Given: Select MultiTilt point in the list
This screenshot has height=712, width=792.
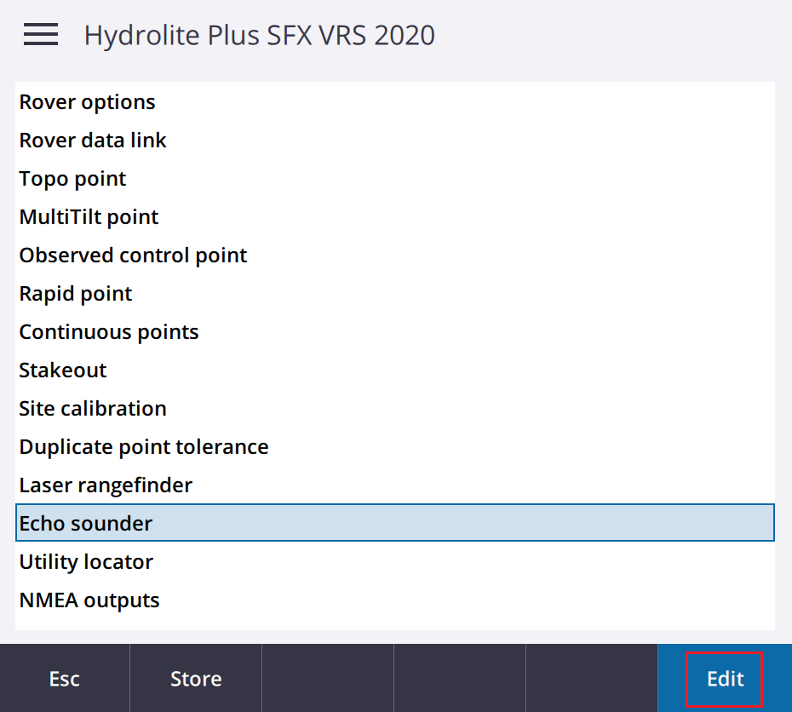Looking at the screenshot, I should 395,217.
